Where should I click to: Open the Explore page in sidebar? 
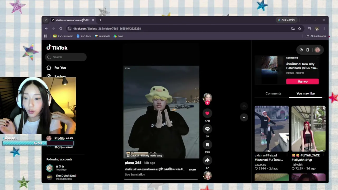point(57,76)
